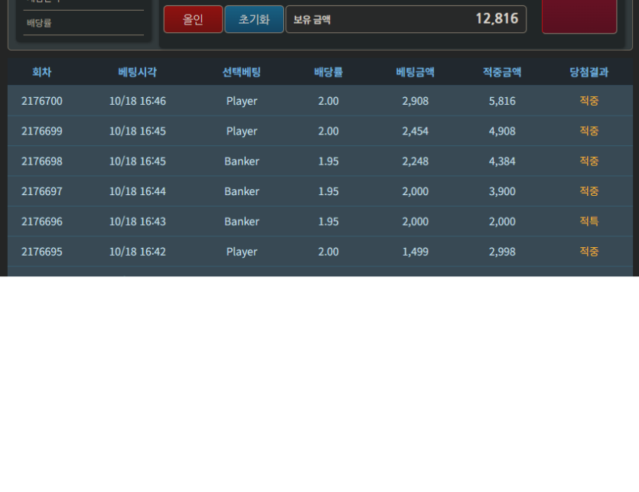Select round number 2176696

(42, 221)
